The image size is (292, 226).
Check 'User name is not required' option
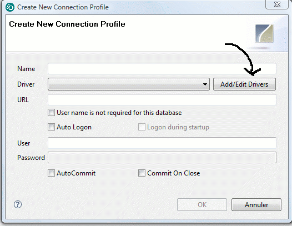[51, 113]
